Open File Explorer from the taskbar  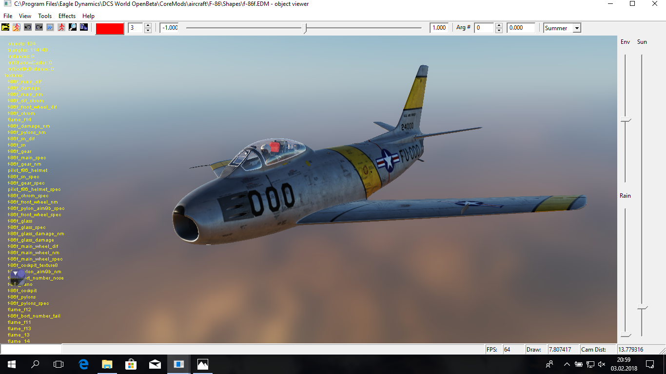click(107, 364)
